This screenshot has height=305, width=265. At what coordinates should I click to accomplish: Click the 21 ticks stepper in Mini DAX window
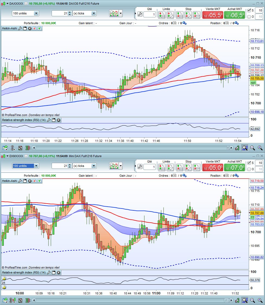pyautogui.click(x=70, y=166)
